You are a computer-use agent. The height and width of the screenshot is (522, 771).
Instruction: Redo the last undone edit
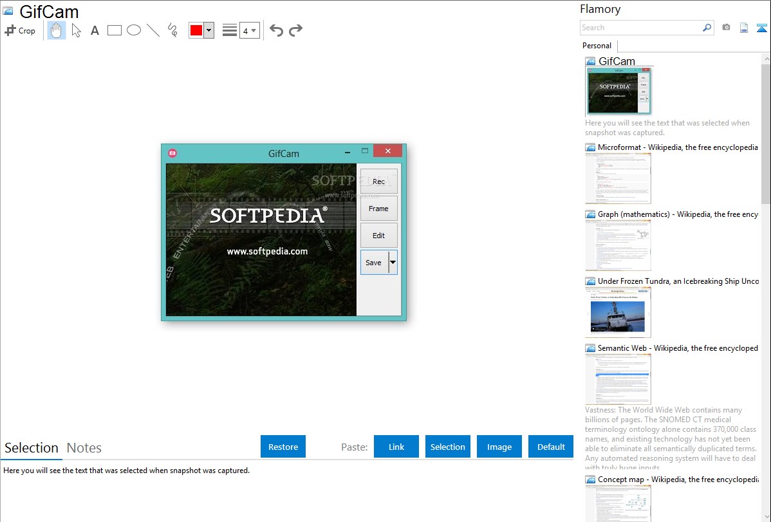295,30
